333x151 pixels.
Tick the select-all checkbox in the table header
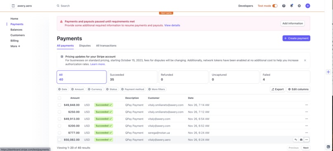pyautogui.click(x=59, y=98)
